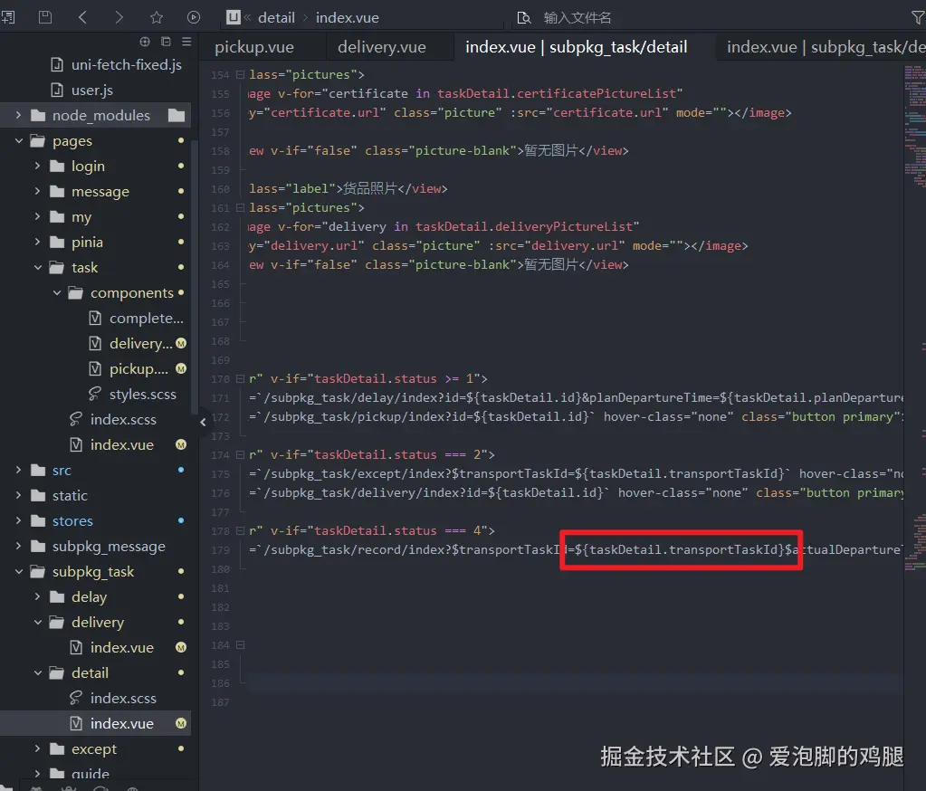Fold code block at line 174
Viewport: 926px width, 791px height.
coord(241,455)
